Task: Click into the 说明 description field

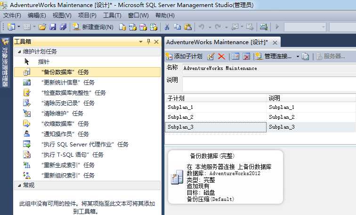Action: [269, 84]
